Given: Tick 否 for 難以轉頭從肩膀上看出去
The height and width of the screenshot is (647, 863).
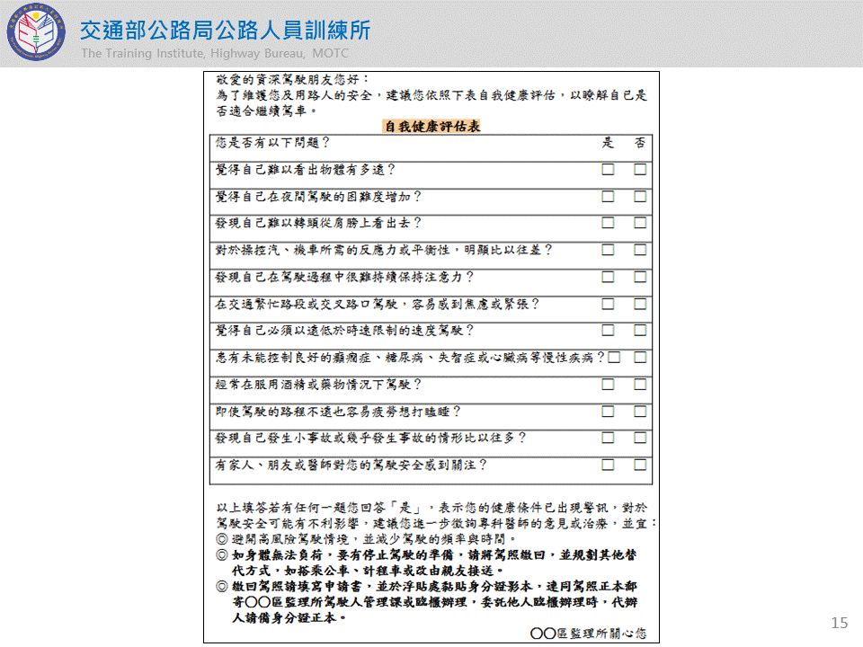Looking at the screenshot, I should (x=640, y=223).
